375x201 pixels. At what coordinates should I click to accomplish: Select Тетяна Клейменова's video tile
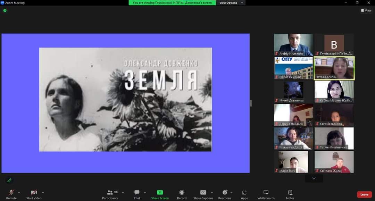[334, 139]
